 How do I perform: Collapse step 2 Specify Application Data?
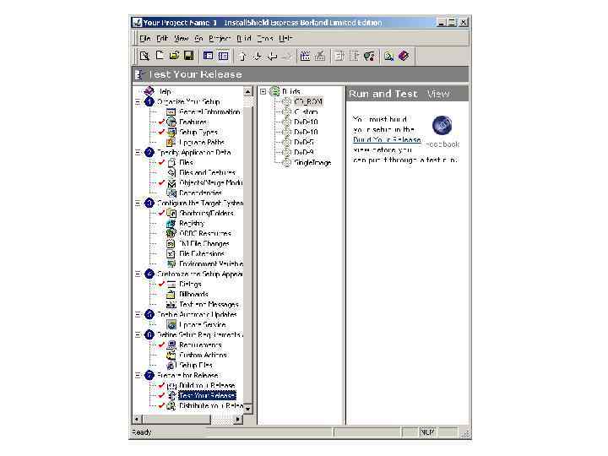[138, 152]
